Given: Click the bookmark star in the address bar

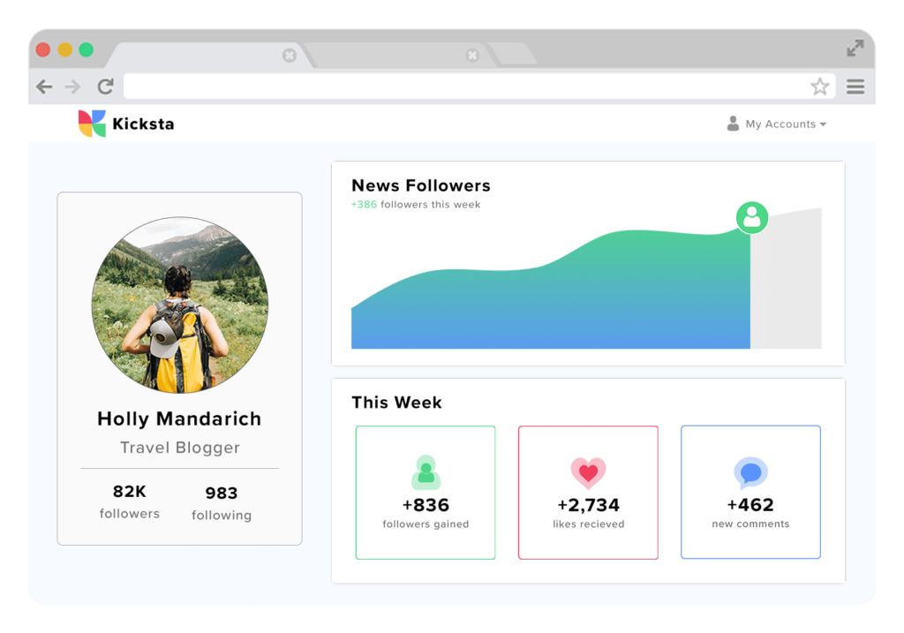Looking at the screenshot, I should click(x=822, y=86).
